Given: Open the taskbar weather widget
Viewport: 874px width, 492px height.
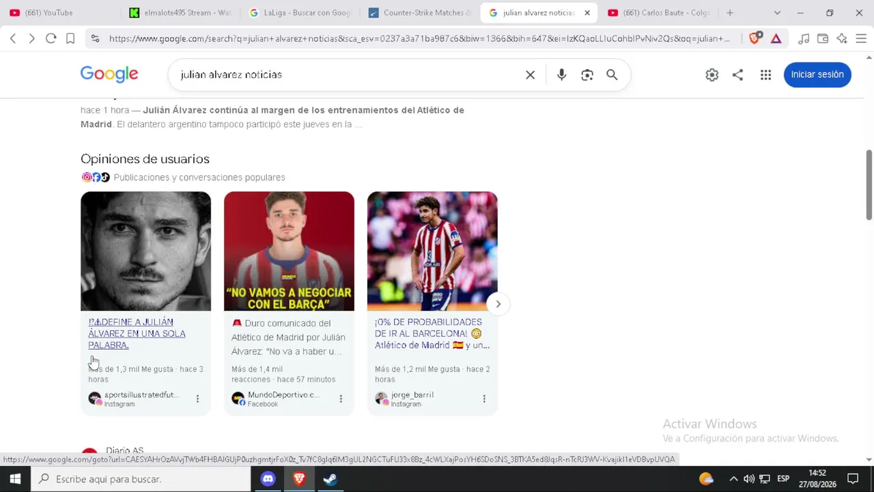Looking at the screenshot, I should [x=706, y=479].
